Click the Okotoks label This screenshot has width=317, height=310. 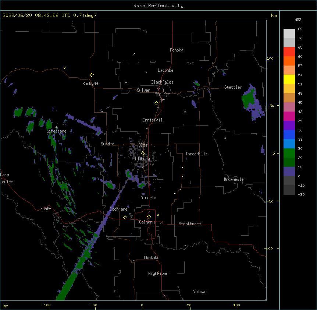pos(152,258)
